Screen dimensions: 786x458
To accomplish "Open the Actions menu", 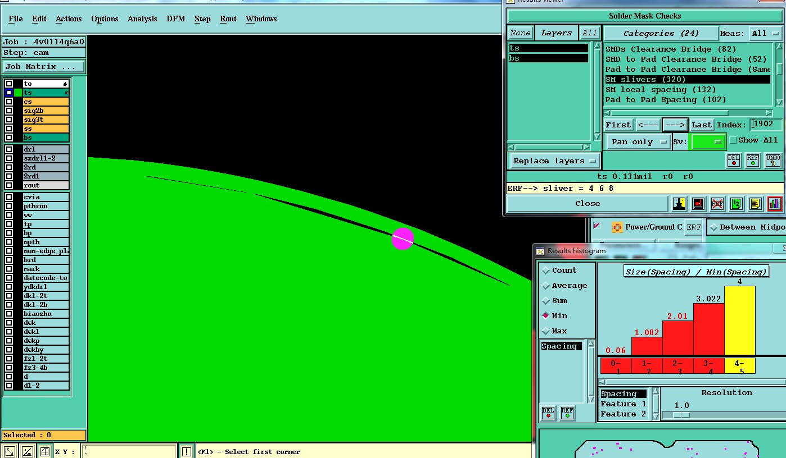I will 69,19.
